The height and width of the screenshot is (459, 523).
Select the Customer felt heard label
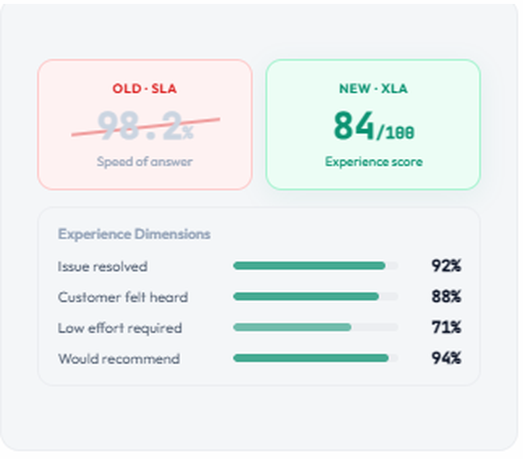123,297
